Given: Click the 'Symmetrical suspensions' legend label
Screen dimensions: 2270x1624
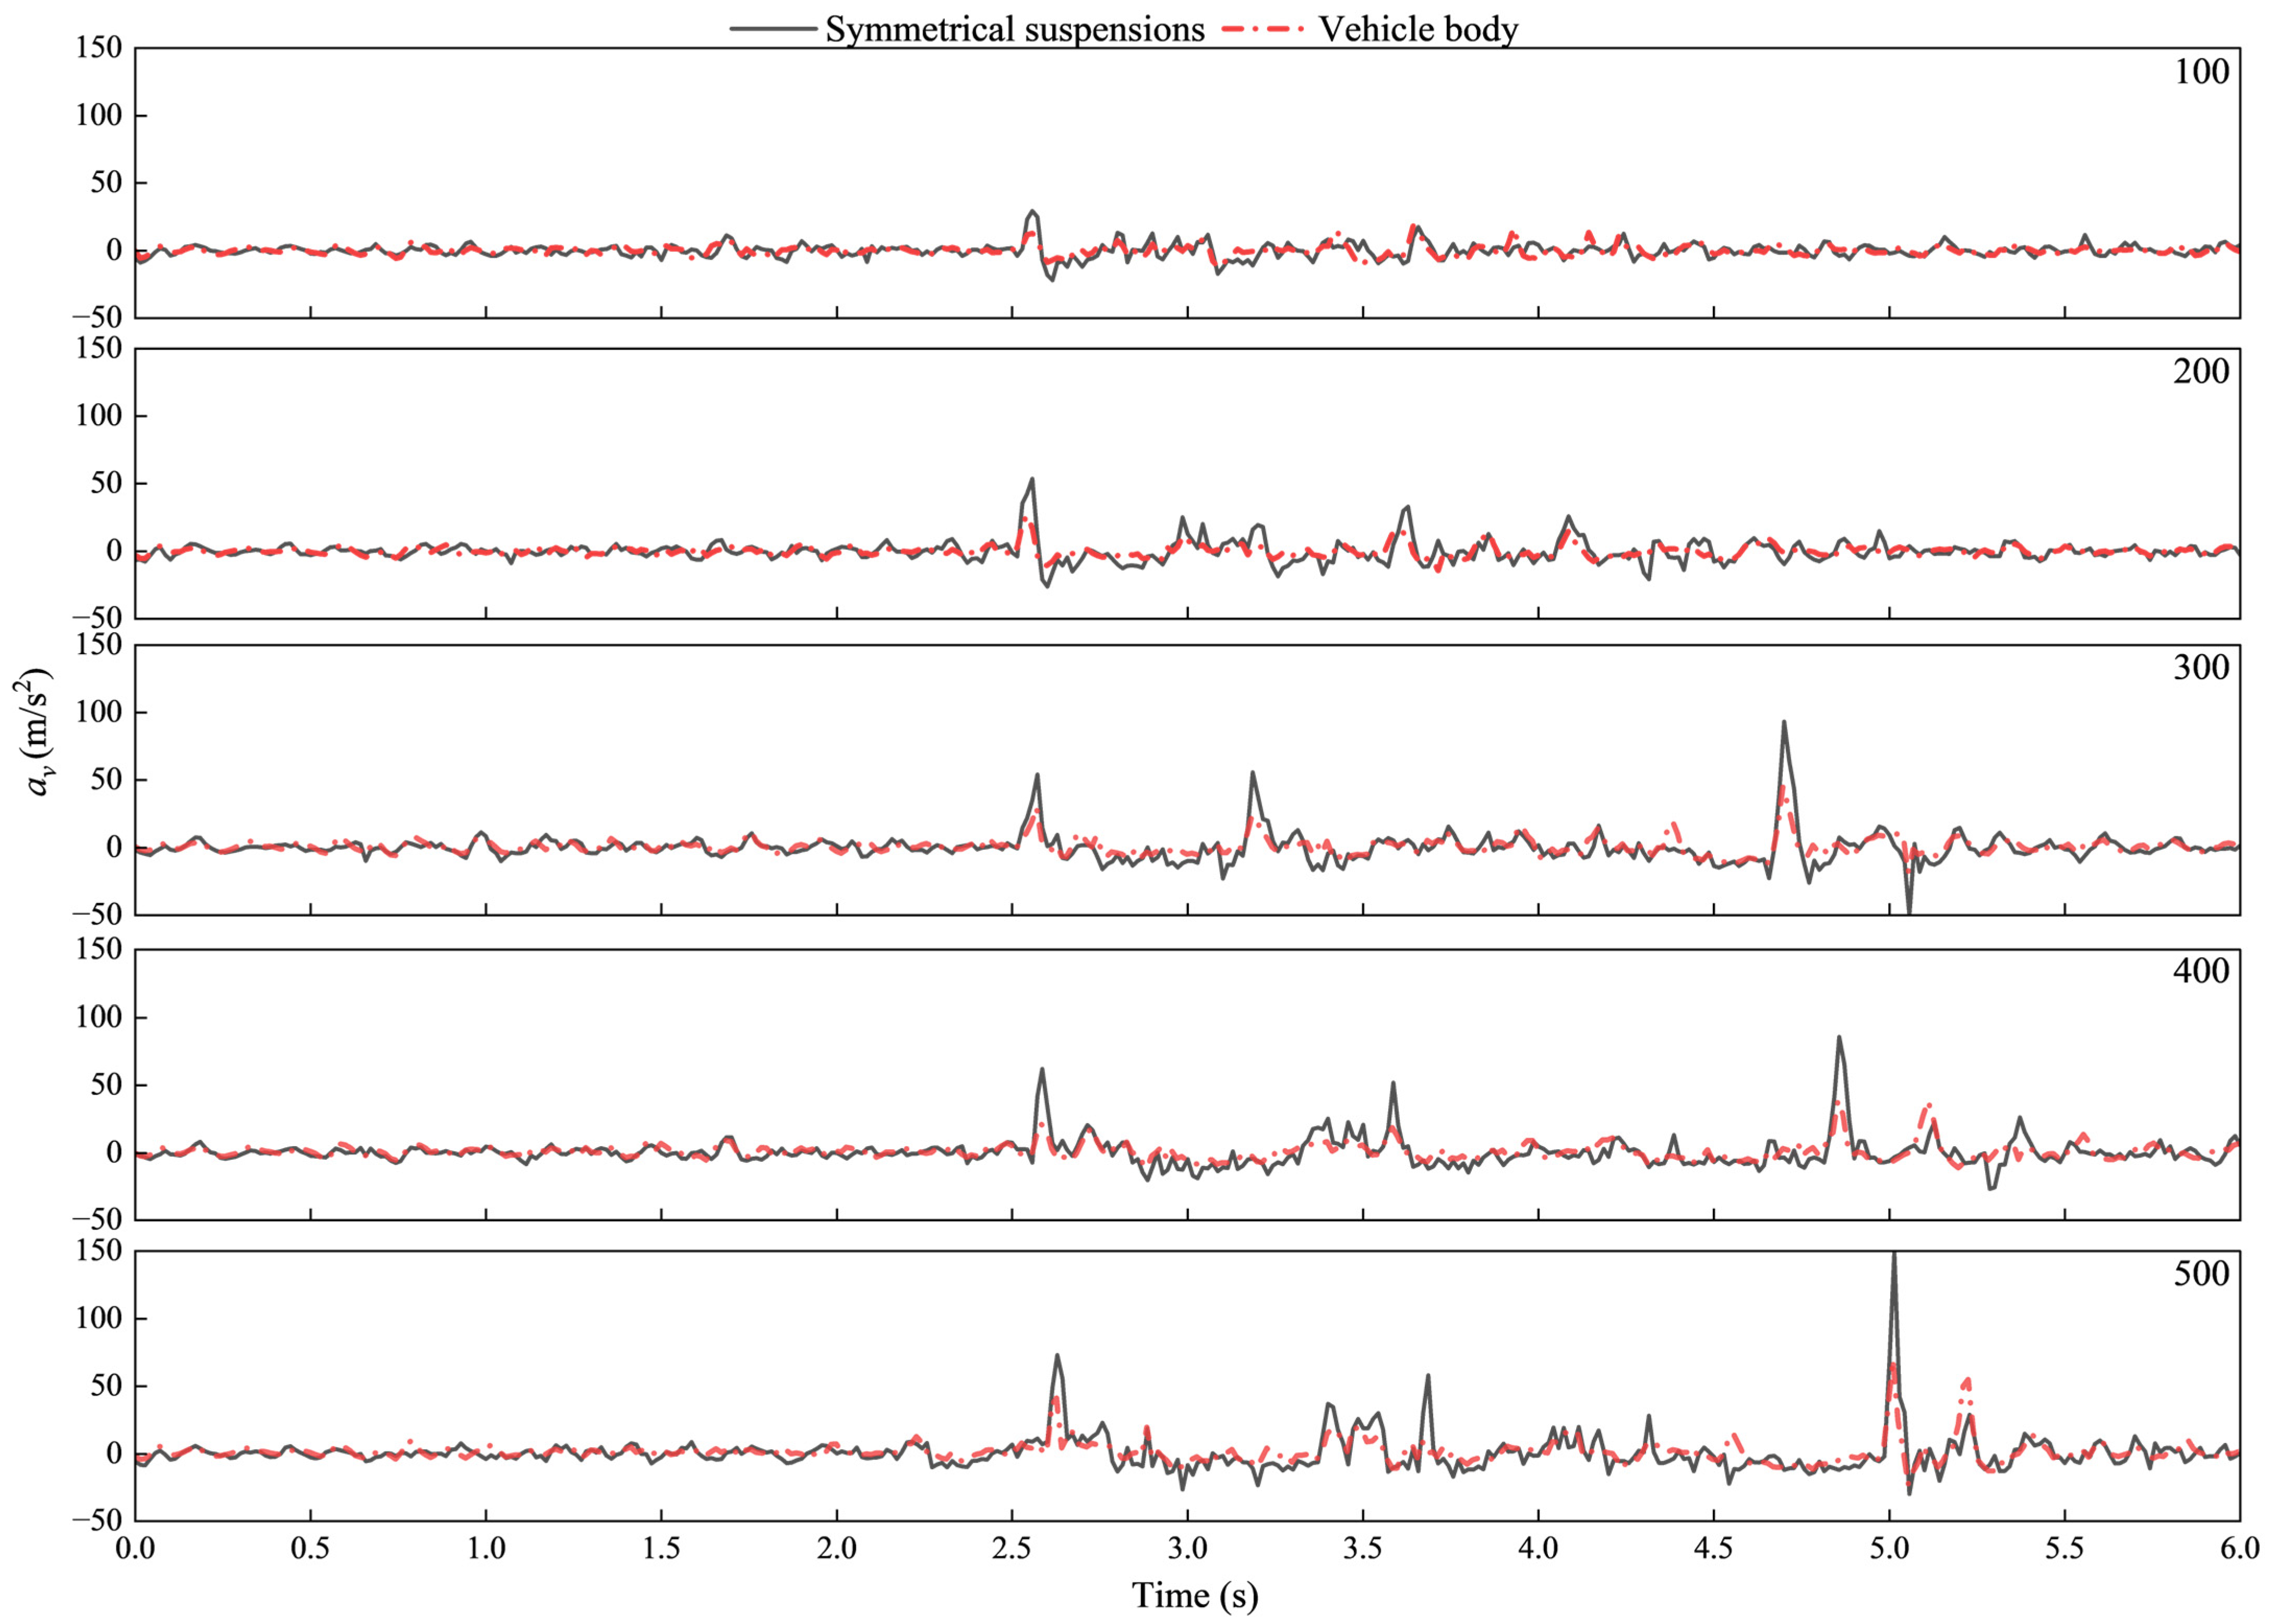Looking at the screenshot, I should [1014, 29].
